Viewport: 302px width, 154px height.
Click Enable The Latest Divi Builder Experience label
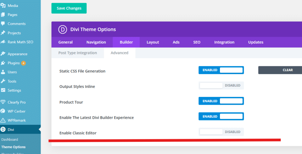point(97,118)
